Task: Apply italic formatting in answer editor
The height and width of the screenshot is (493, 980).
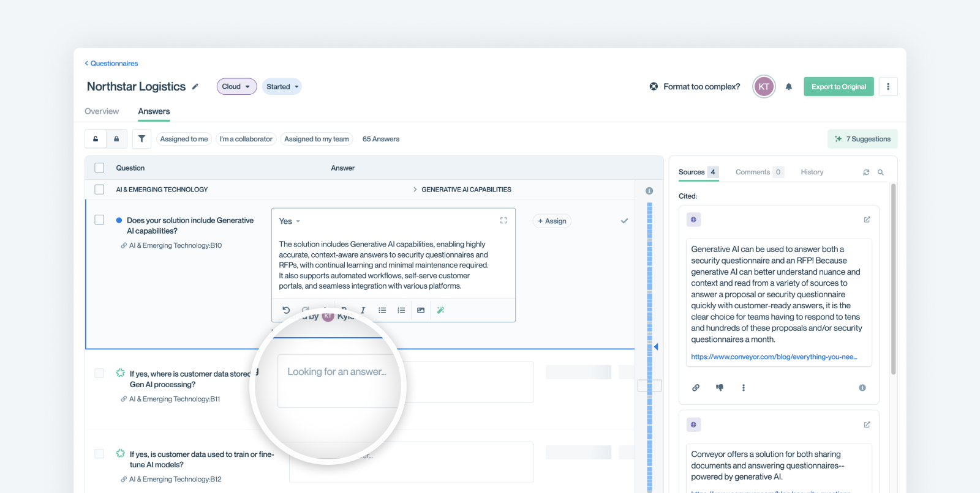Action: tap(363, 310)
